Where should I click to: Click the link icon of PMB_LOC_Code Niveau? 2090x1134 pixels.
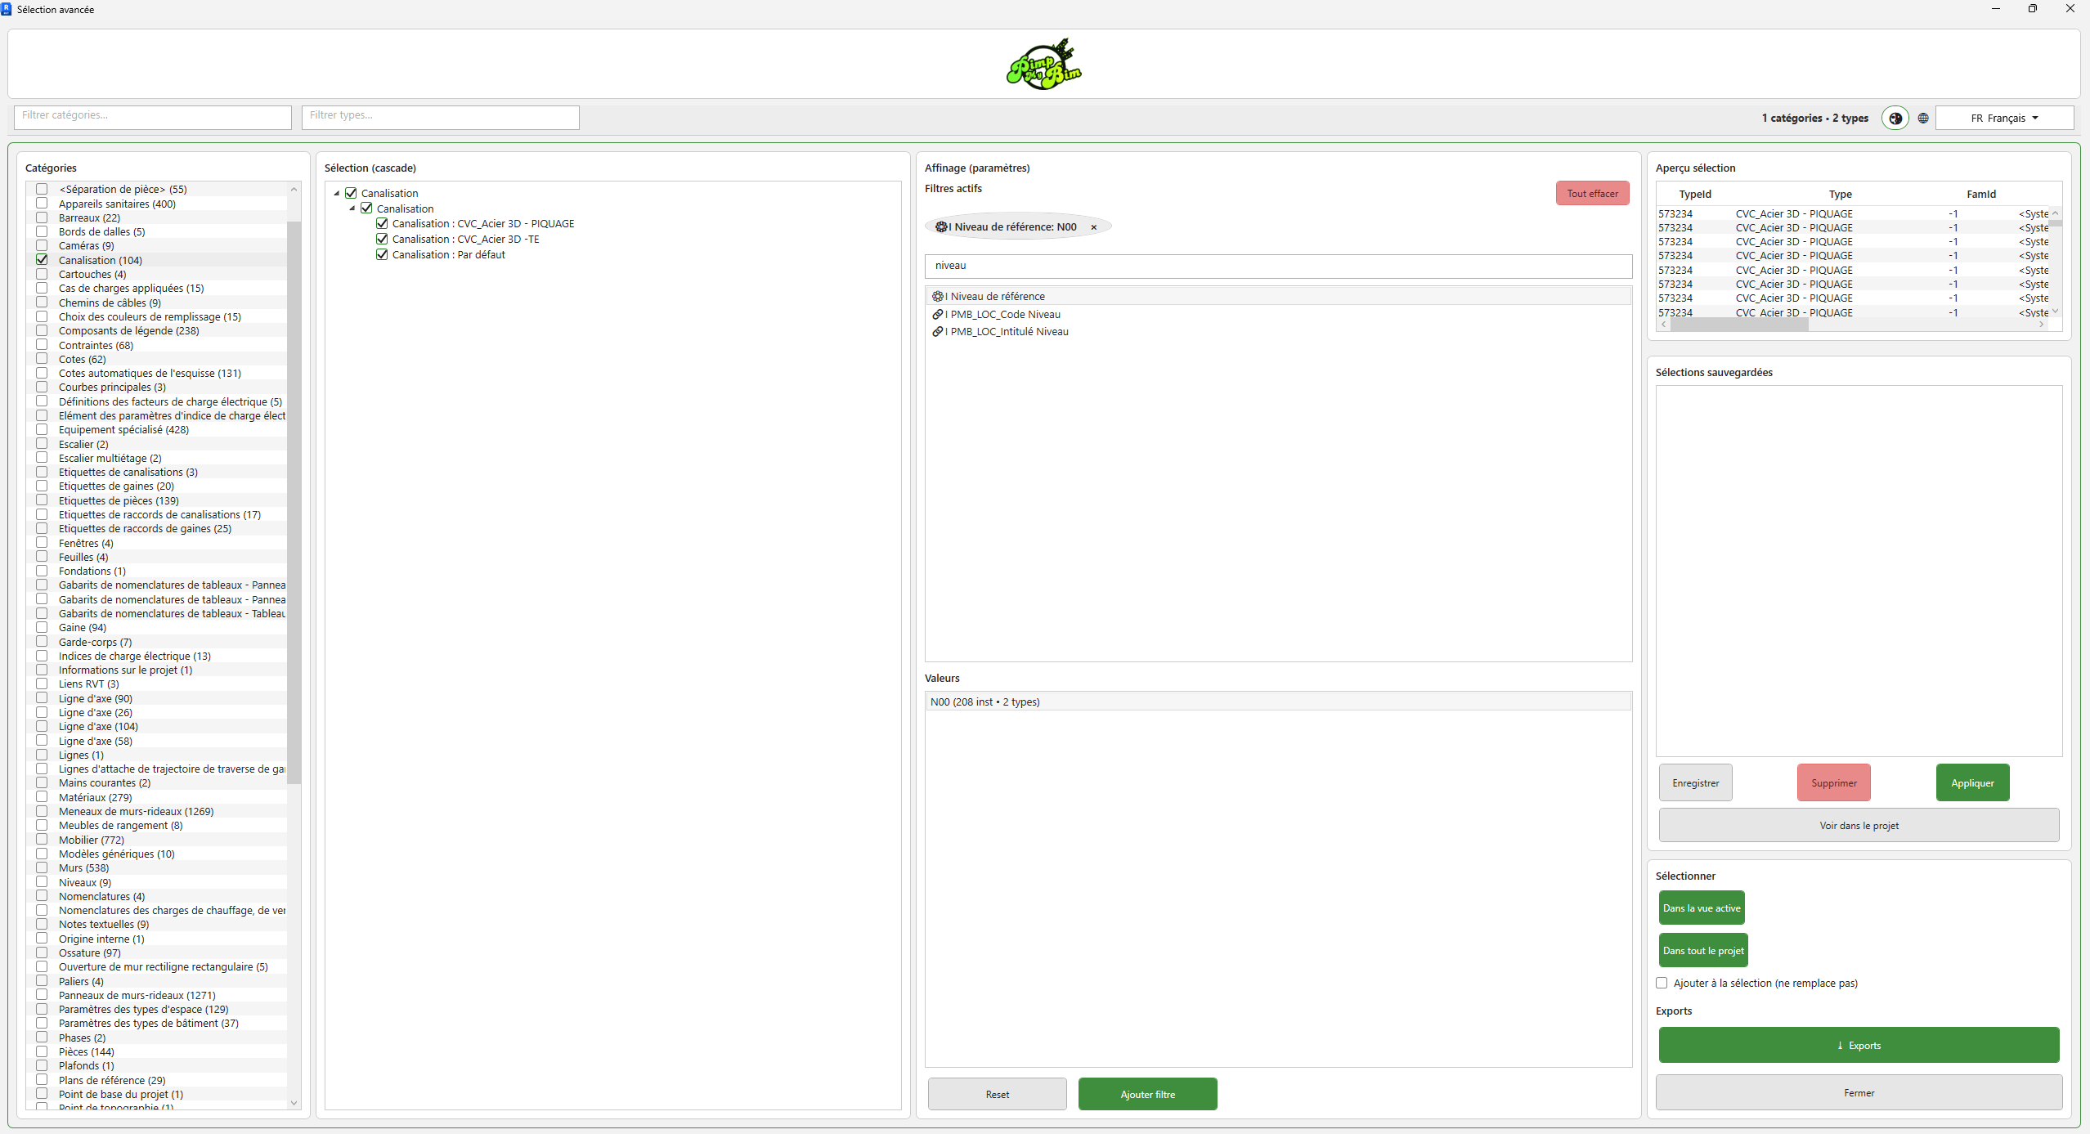[x=937, y=314]
